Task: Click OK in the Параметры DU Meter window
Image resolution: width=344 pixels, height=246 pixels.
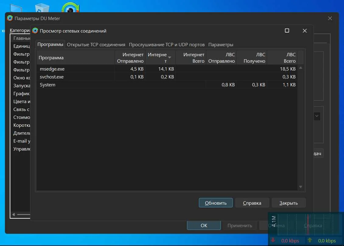Action: (204, 225)
